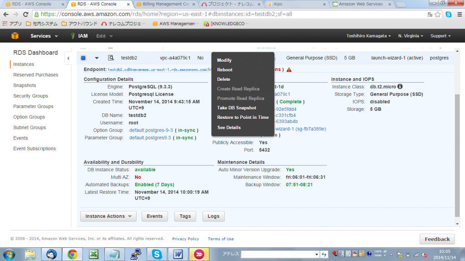This screenshot has width=465, height=261.
Task: Click the scrollbar down arrow
Action: [457, 224]
